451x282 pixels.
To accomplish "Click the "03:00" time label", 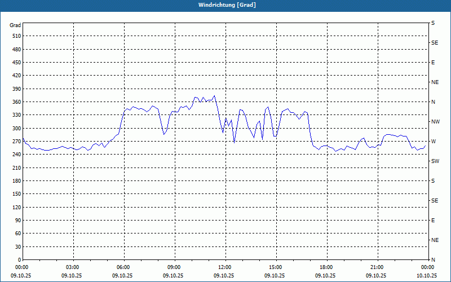I will [x=74, y=267].
